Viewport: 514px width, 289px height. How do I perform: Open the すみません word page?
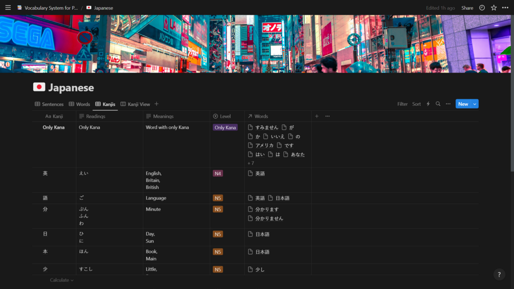263,127
